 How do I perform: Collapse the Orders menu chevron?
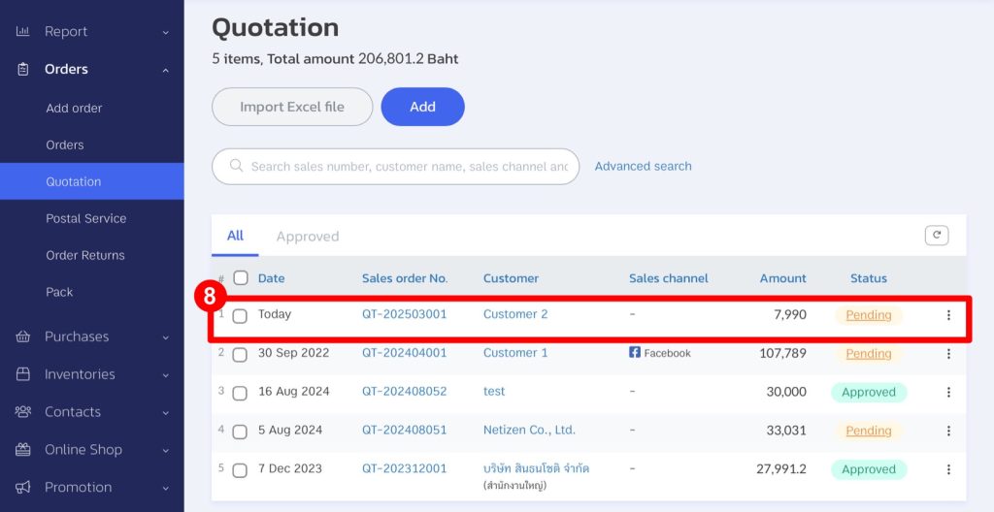(x=165, y=70)
